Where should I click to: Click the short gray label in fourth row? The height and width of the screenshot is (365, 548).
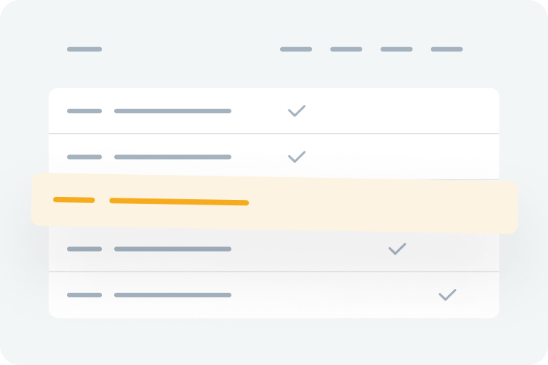[x=84, y=249]
